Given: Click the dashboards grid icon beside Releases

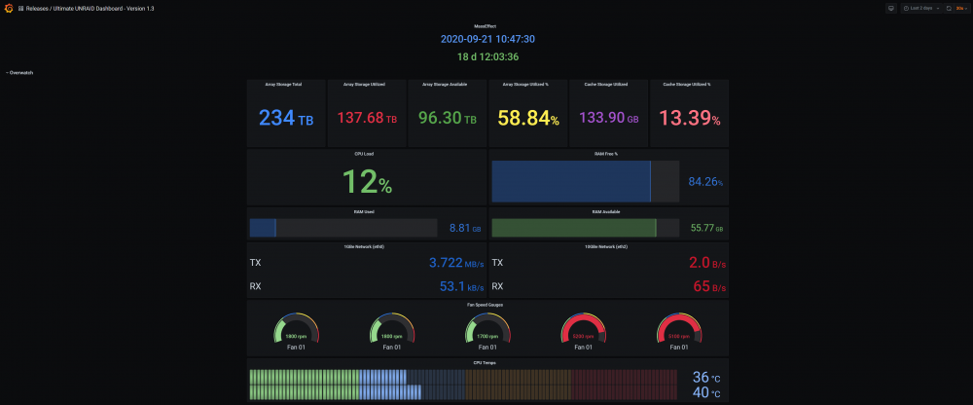Looking at the screenshot, I should (x=21, y=9).
